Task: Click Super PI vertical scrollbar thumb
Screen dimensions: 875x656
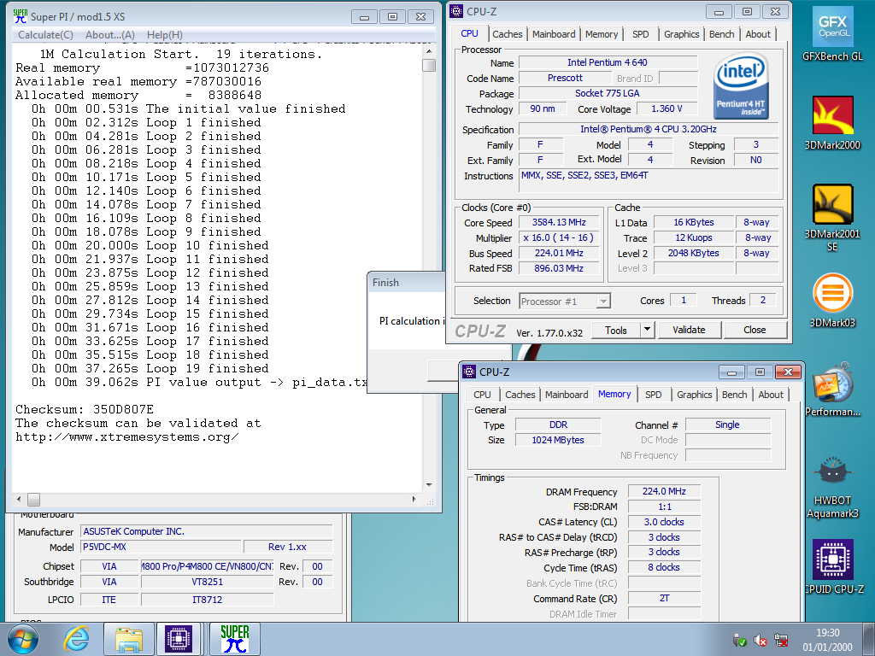Action: pos(429,65)
